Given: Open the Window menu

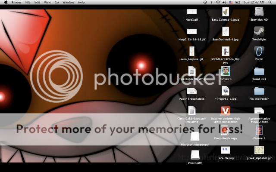Looking at the screenshot, I should pos(68,2).
